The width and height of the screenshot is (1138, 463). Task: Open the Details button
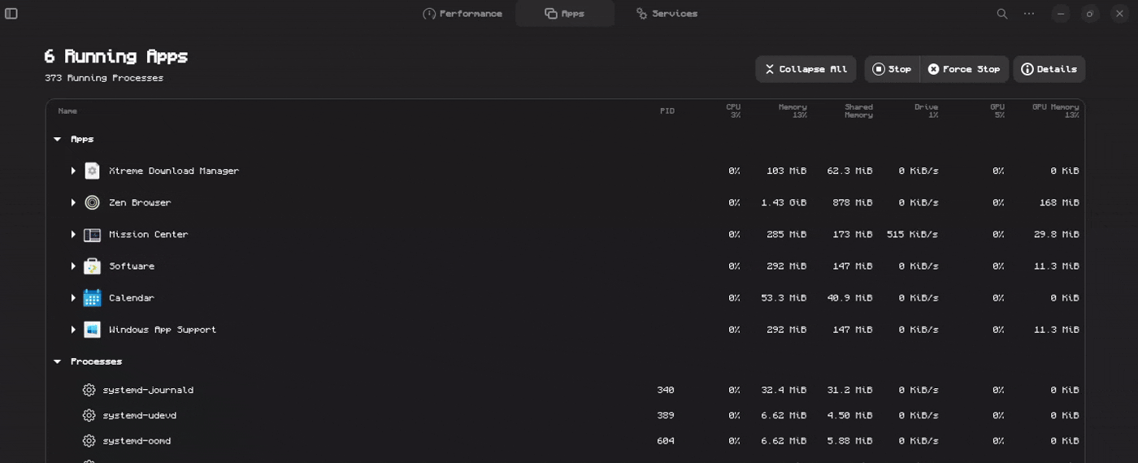1049,69
